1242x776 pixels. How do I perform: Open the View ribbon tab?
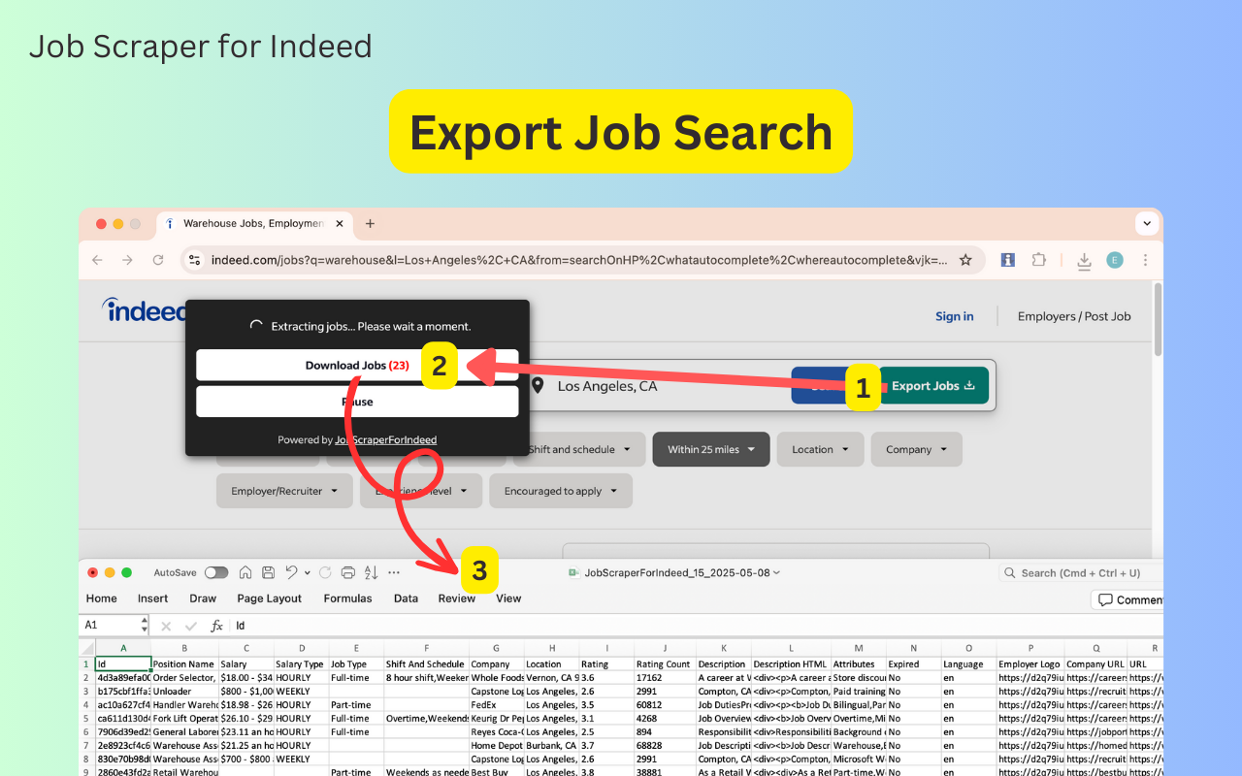pyautogui.click(x=508, y=598)
